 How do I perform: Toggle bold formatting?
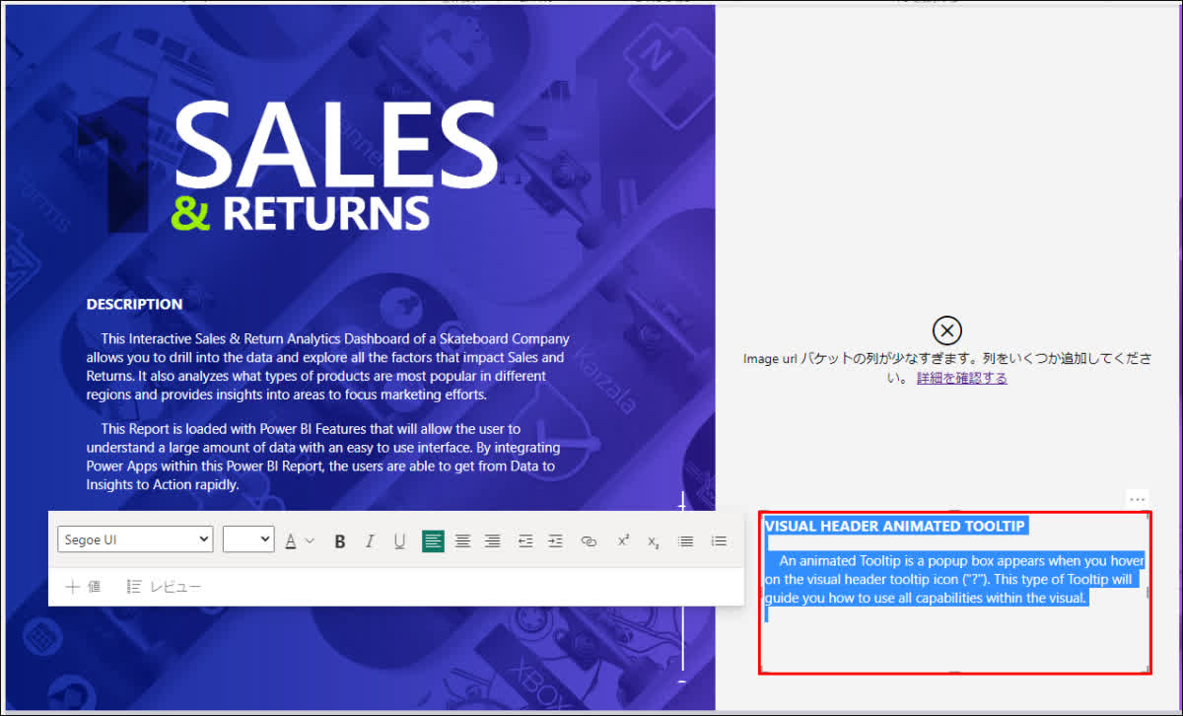pos(340,540)
